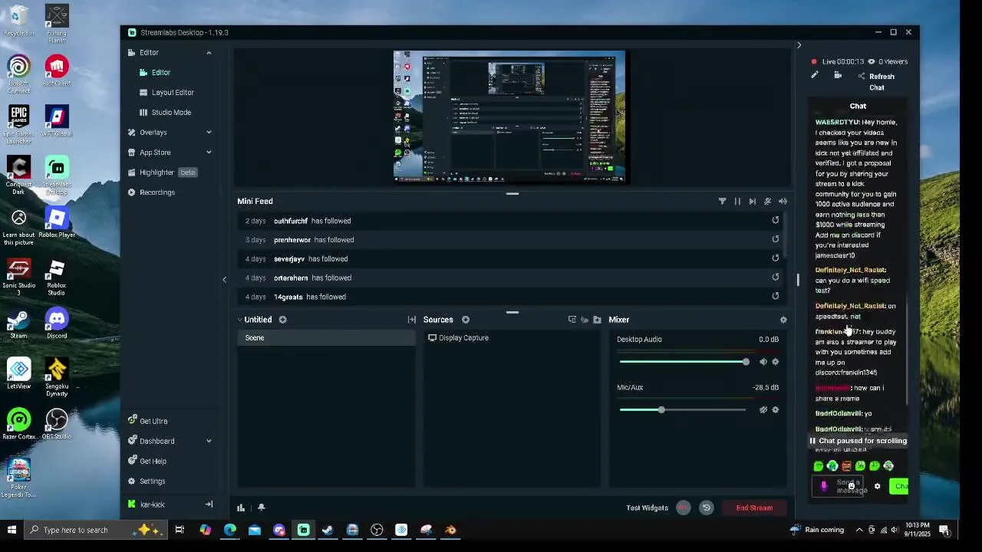Unmute the Mic/Aux source
The height and width of the screenshot is (552, 982).
click(x=763, y=410)
